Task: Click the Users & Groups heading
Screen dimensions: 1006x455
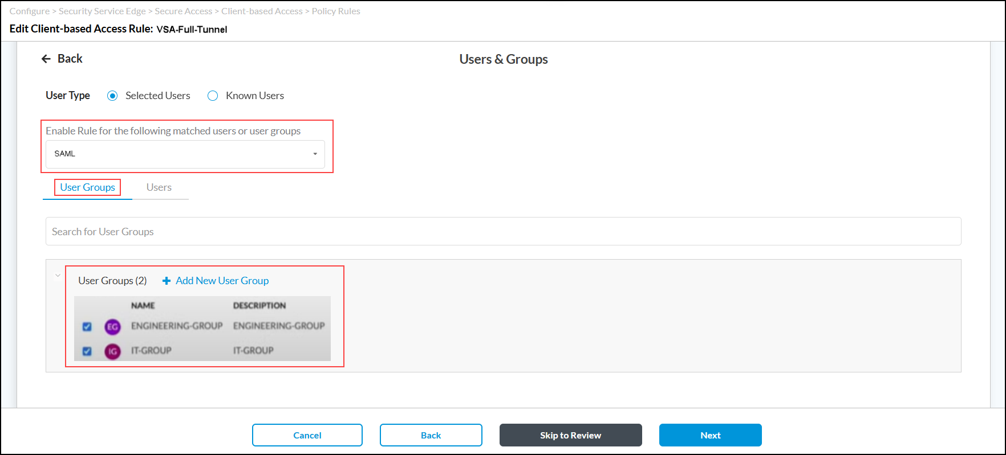Action: click(x=504, y=59)
